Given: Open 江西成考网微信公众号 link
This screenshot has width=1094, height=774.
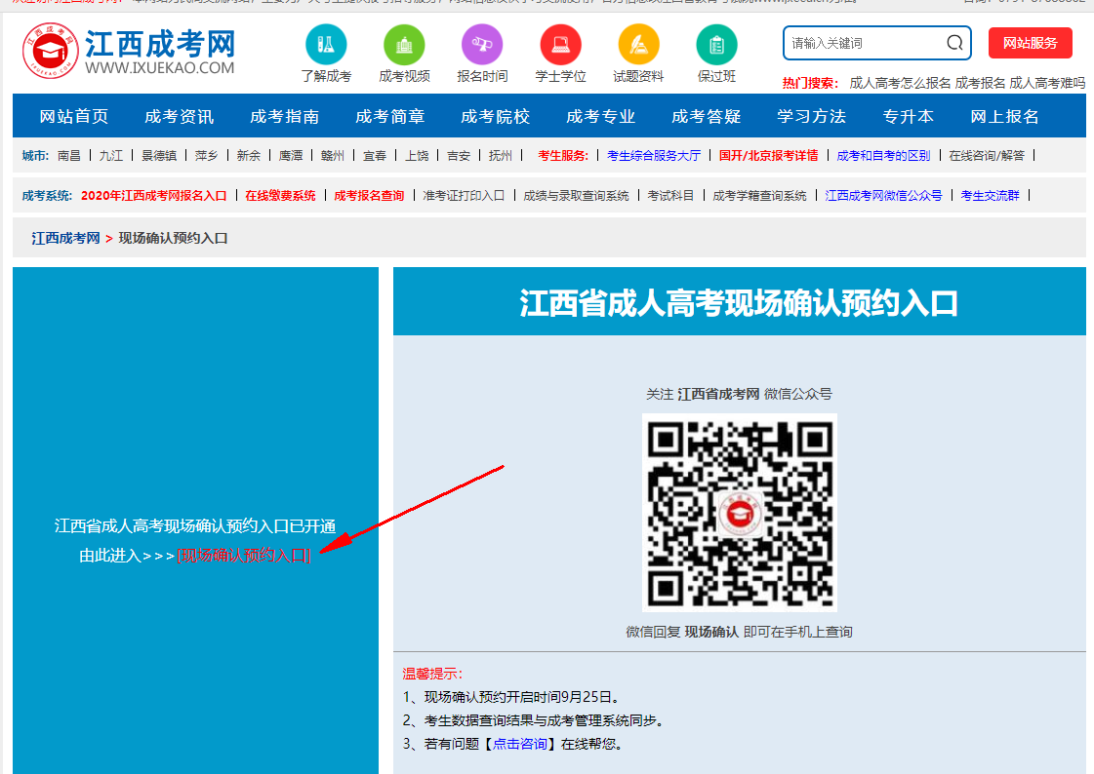Looking at the screenshot, I should coord(883,196).
